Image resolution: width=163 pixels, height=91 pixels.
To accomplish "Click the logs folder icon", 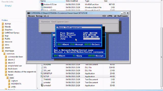I will point(3,36).
